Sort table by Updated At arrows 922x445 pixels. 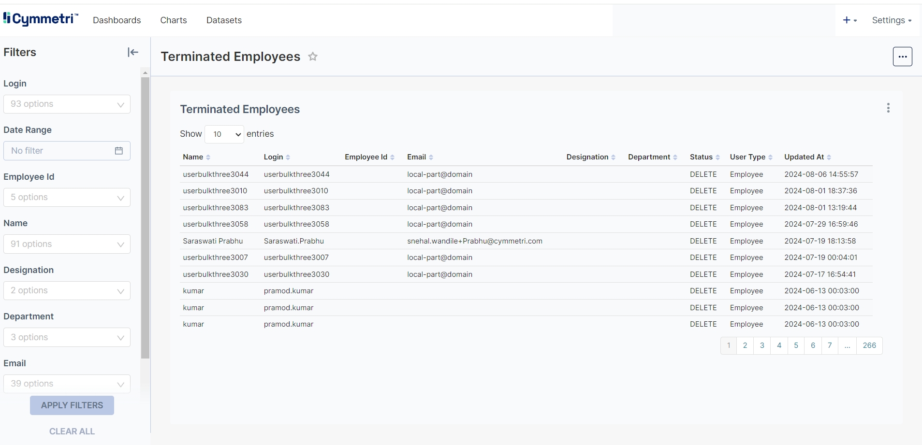[x=829, y=158]
